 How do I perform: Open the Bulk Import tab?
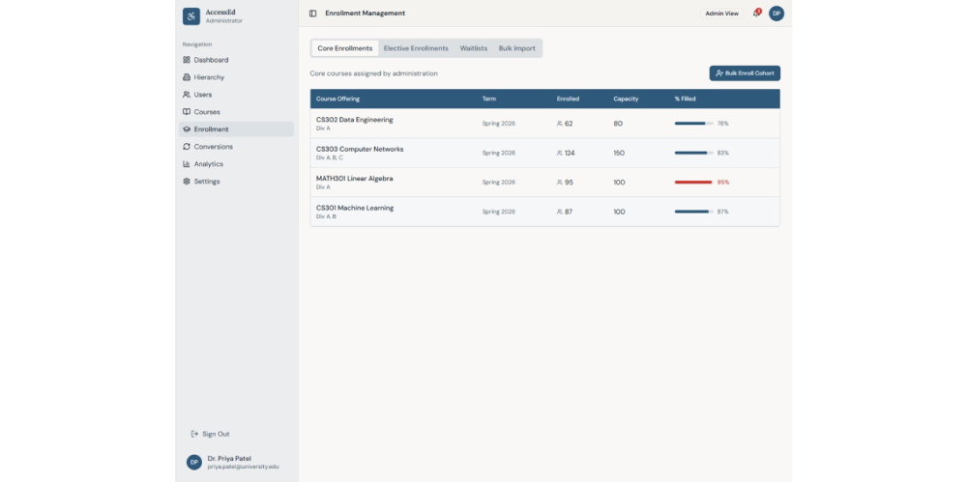tap(516, 48)
